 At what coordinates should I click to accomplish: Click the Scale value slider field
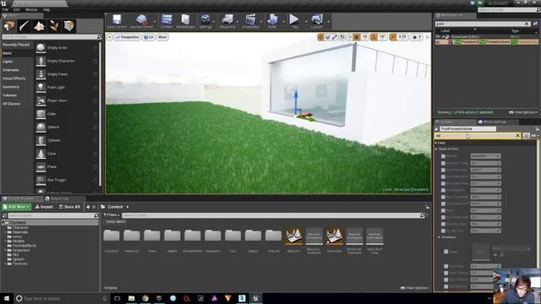click(x=485, y=210)
